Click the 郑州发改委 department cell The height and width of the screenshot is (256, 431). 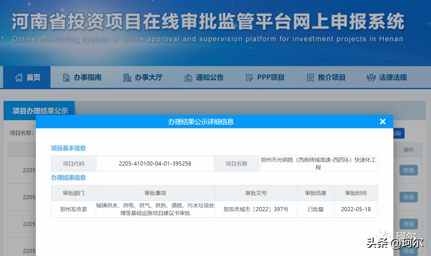73,209
